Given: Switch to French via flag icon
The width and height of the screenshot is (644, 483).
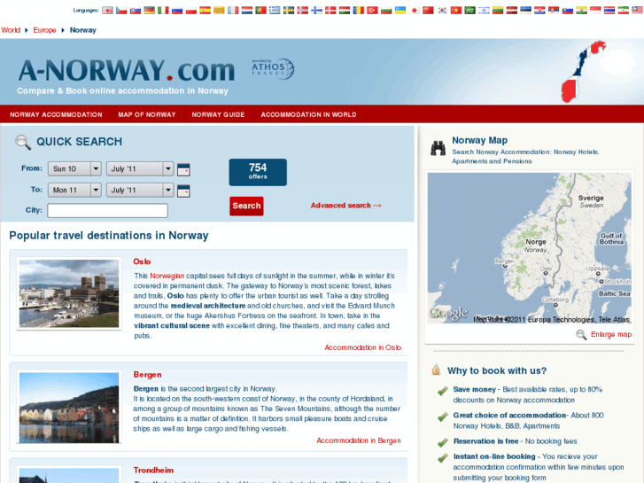Looking at the screenshot, I should point(233,11).
